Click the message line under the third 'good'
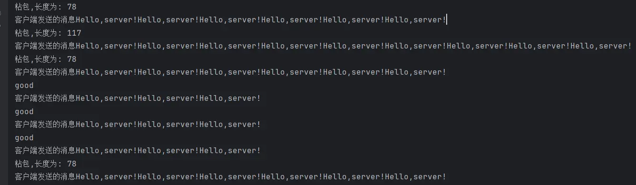Screen dimensions: 636x185 [x=138, y=151]
